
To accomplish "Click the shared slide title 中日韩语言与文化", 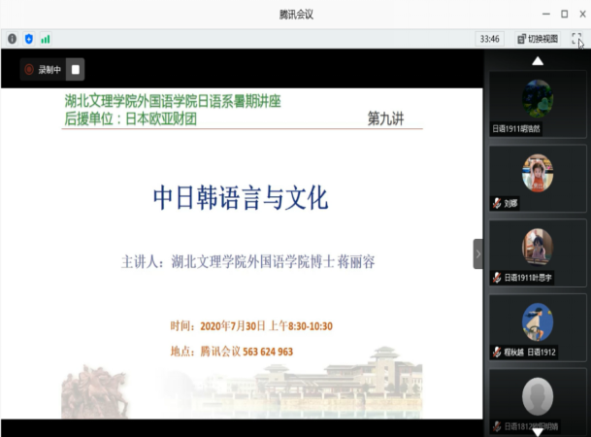I will coord(241,199).
